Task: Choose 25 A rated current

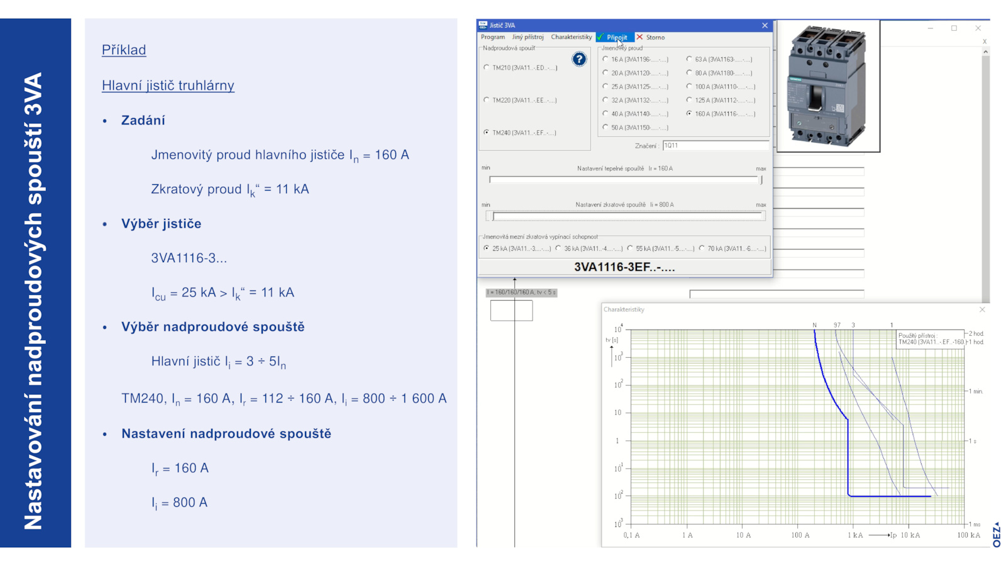Action: (x=636, y=87)
